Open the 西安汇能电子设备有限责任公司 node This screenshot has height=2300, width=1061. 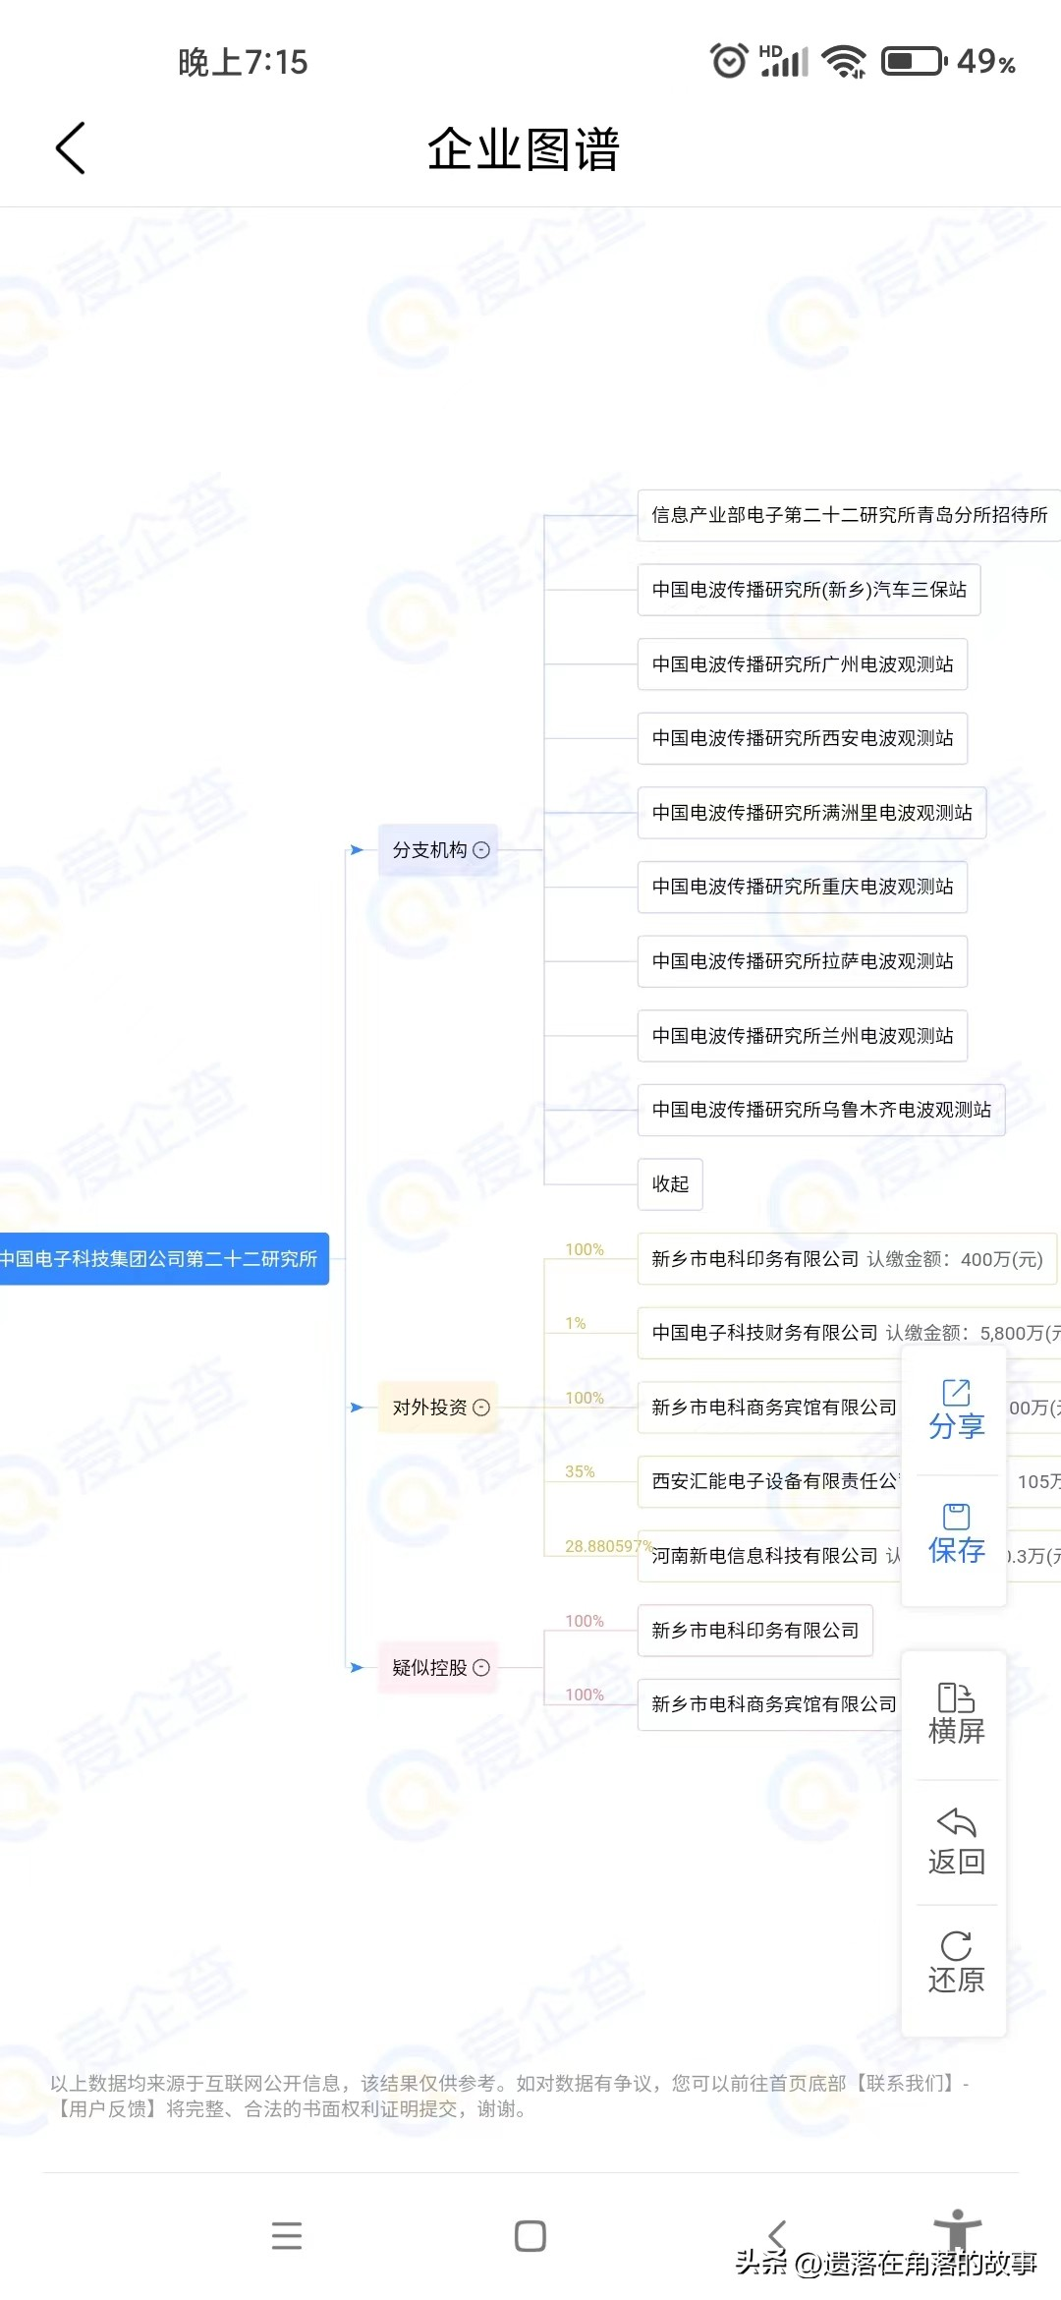pyautogui.click(x=769, y=1481)
